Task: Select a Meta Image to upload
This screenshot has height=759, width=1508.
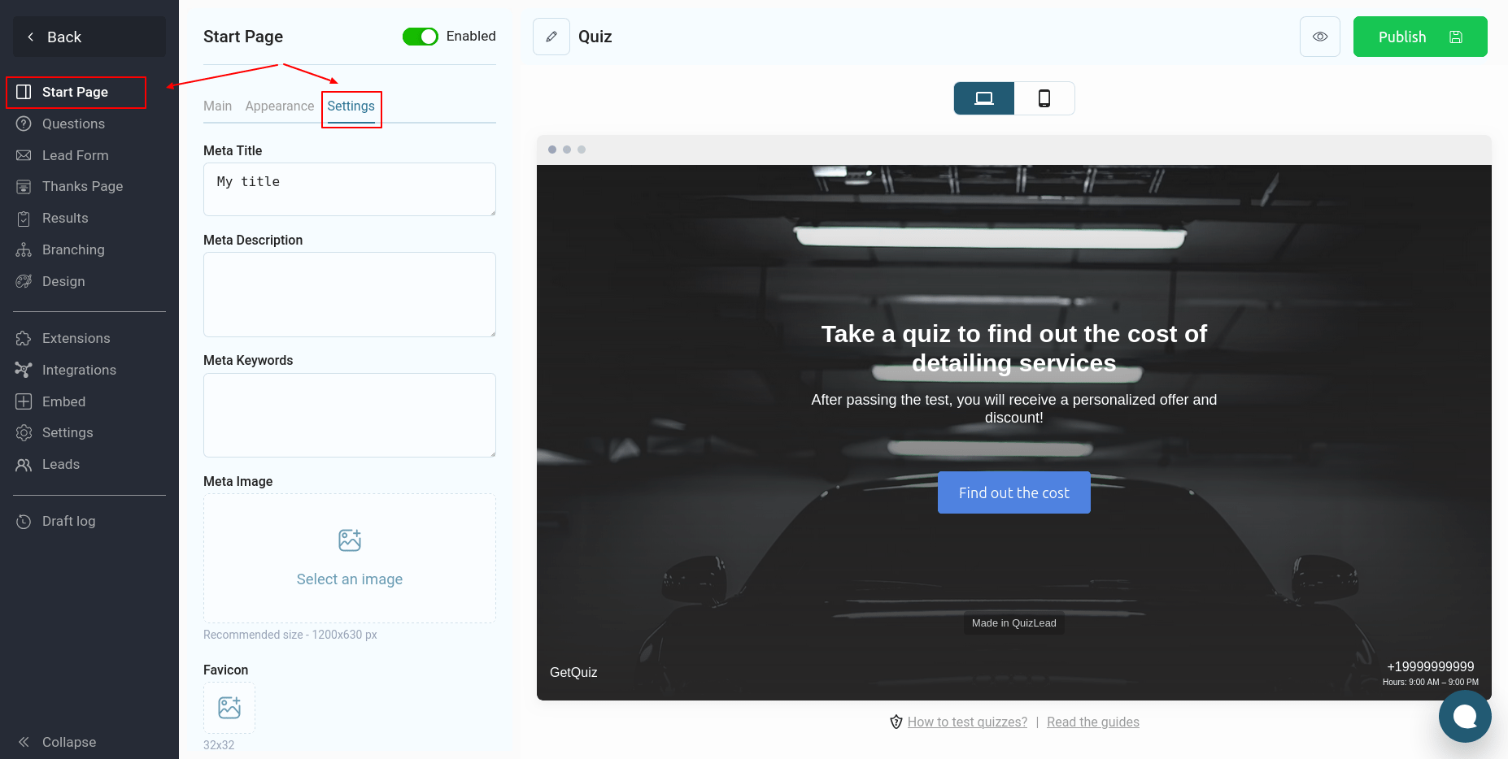Action: click(x=350, y=558)
